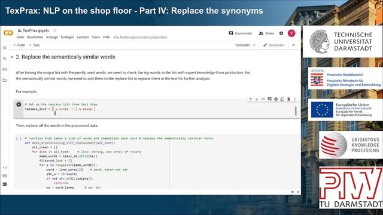383x215 pixels.
Task: Add a new Text cell
Action: [34, 45]
